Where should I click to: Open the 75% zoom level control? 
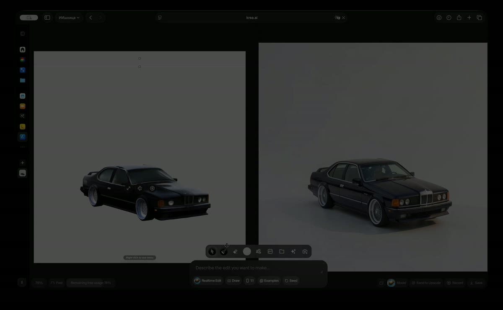[39, 283]
